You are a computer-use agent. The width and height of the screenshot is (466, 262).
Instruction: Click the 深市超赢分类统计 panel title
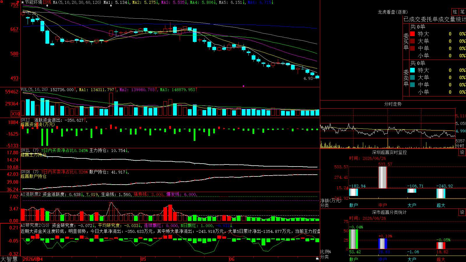(x=389, y=212)
